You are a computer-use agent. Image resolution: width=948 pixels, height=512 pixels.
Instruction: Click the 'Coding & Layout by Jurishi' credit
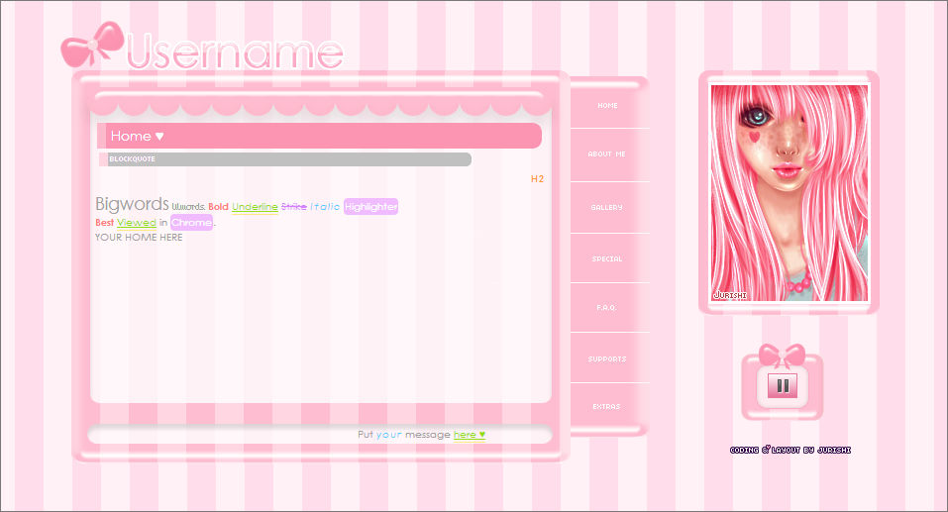(x=790, y=450)
